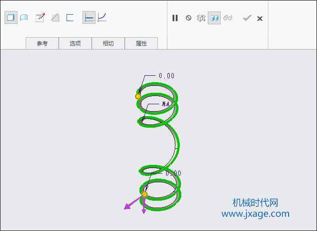Accept the feature with the checkmark
Viewport: 317px width, 231px height.
point(247,18)
